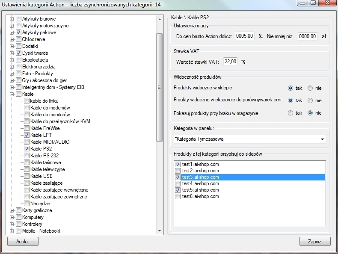Select the Kable taśmowe tree item
The image size is (338, 254).
point(46,162)
